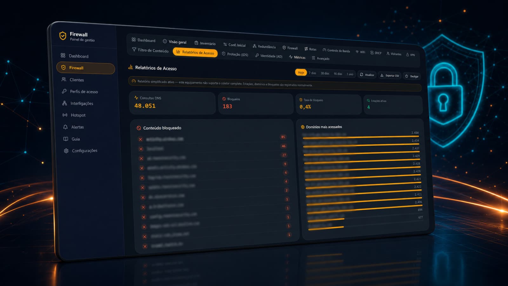Click the people icon on Visitantes tab

(388, 53)
